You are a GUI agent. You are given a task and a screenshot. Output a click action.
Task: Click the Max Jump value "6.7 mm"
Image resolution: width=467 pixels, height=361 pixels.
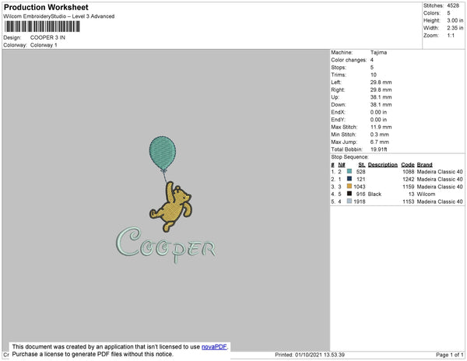380,142
